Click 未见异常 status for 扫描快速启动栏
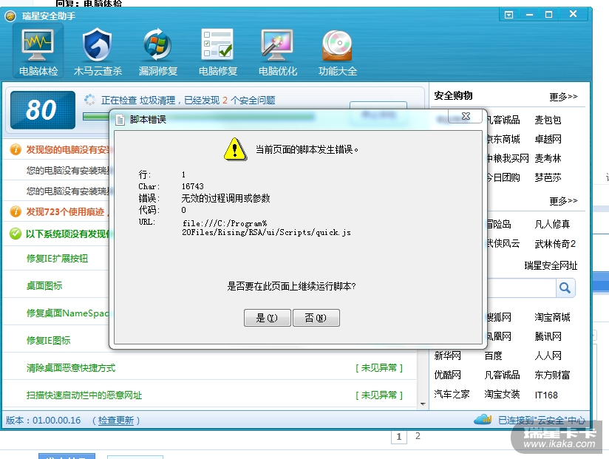Screen dimensions: 609x459 pos(379,395)
